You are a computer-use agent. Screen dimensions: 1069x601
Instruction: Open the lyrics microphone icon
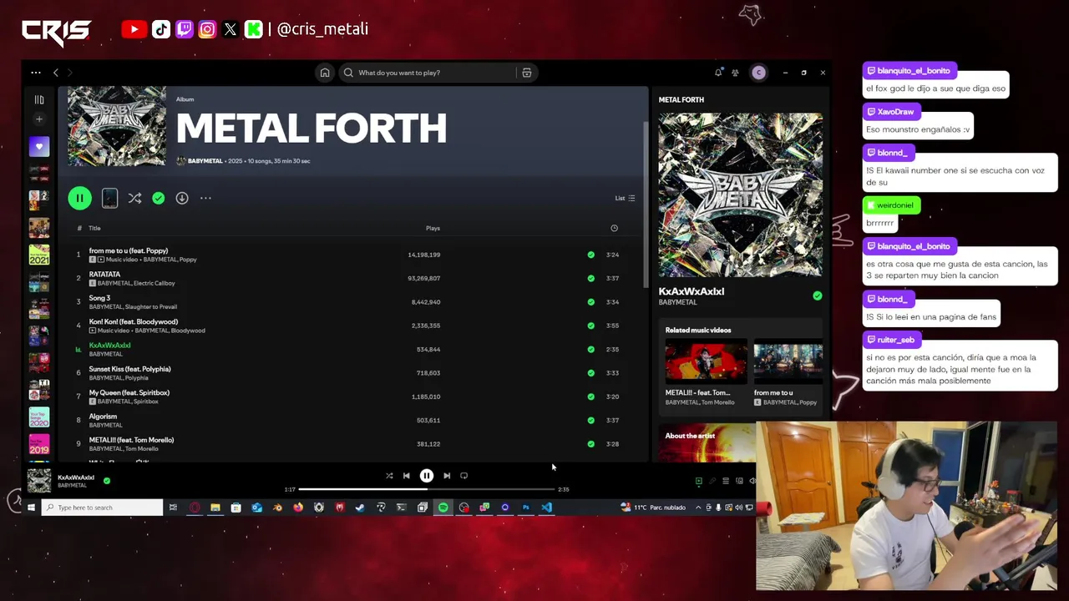(x=712, y=481)
